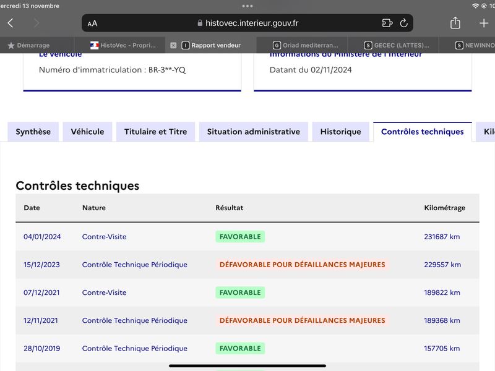
Task: Select the Rapport vendeur browser tab
Action: [x=211, y=45]
